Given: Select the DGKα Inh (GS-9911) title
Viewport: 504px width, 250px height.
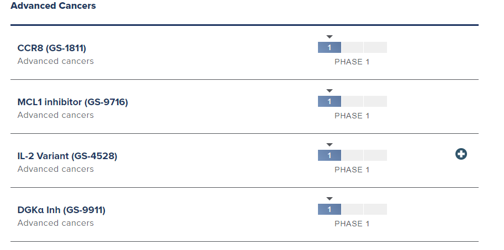Looking at the screenshot, I should click(x=61, y=210).
